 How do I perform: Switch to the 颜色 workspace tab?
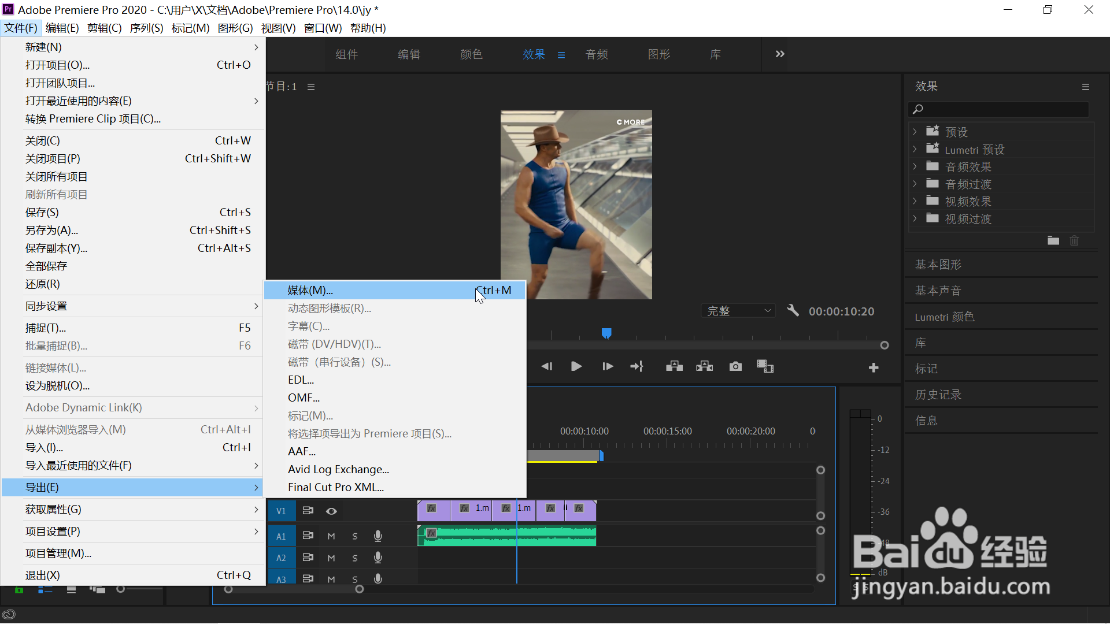471,54
